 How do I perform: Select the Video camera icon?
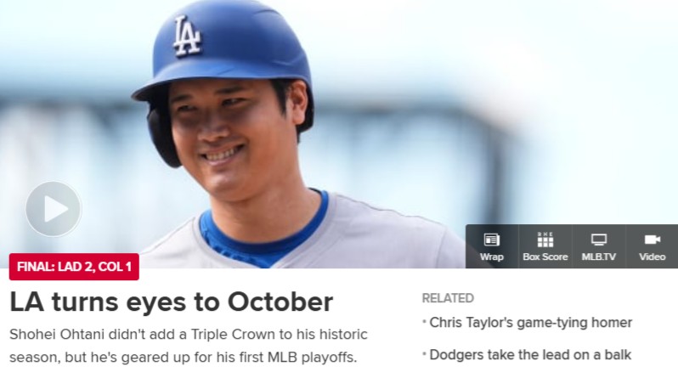click(x=653, y=240)
